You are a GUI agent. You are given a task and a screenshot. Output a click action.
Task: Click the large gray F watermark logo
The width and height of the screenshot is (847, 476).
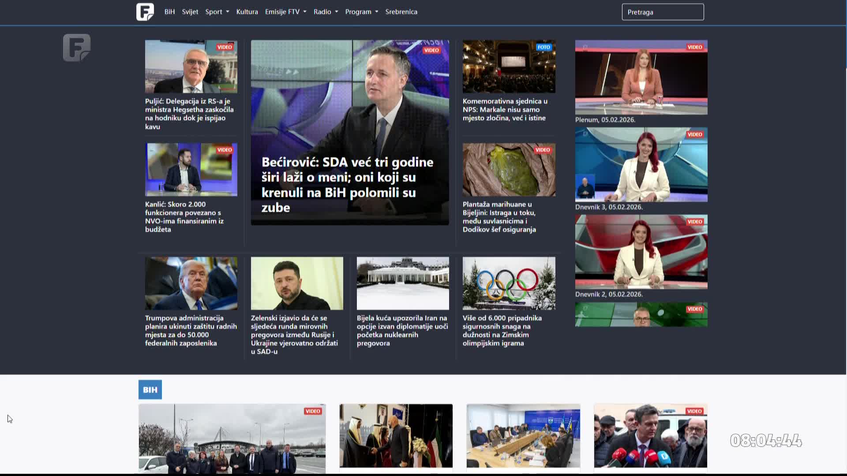point(77,48)
